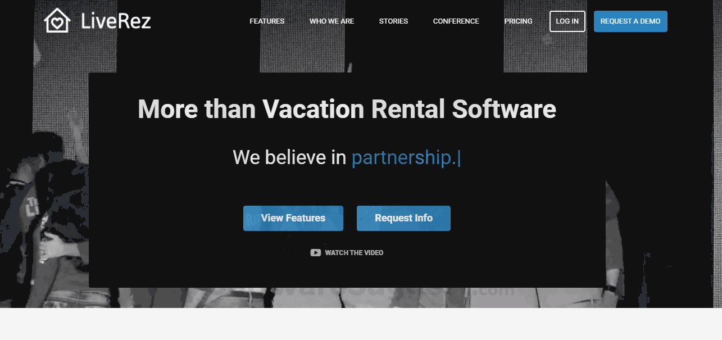Click the Request a Demo button
The height and width of the screenshot is (340, 722).
coord(630,21)
